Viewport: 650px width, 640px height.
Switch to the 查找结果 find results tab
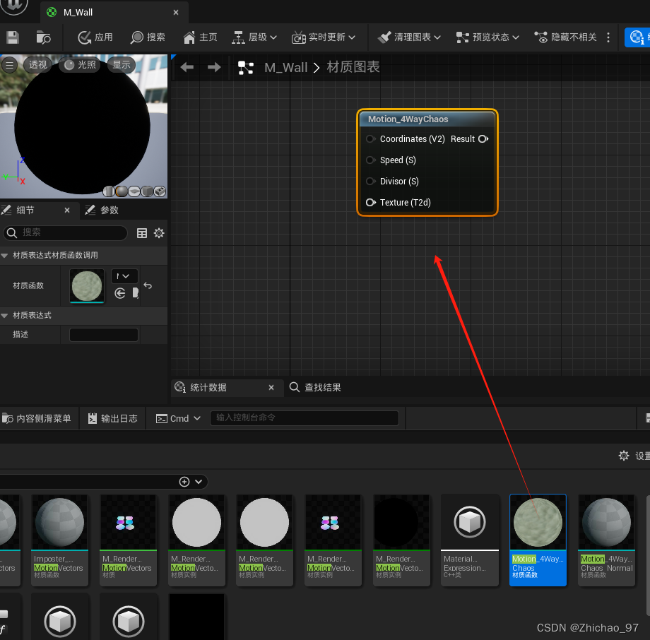pyautogui.click(x=315, y=388)
